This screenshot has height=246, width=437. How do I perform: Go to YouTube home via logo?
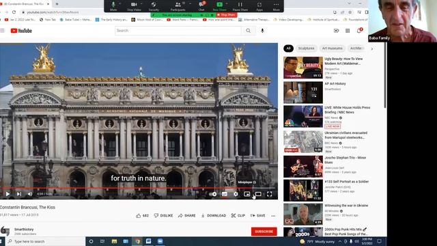click(21, 31)
